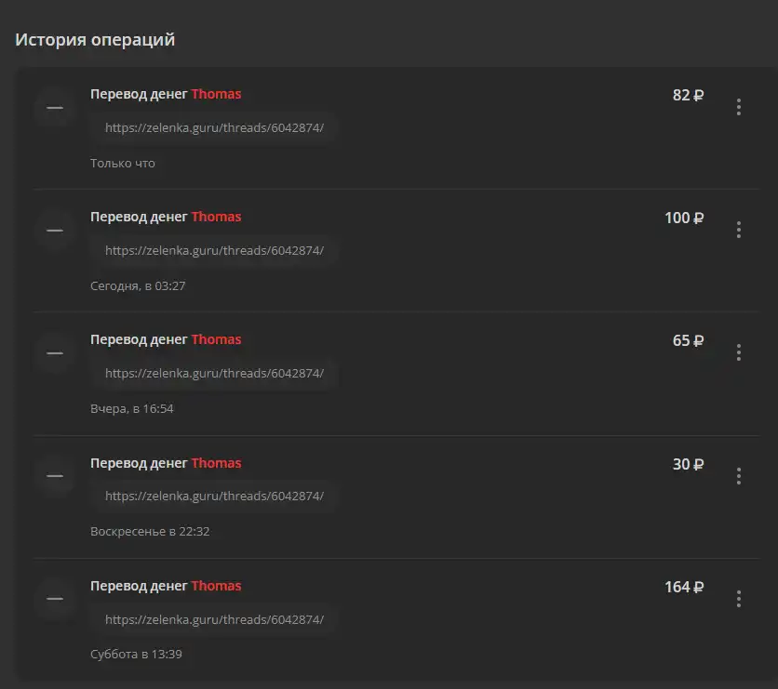
Task: Open three-dot menu for the 30 ₽ transfer
Action: click(x=739, y=476)
